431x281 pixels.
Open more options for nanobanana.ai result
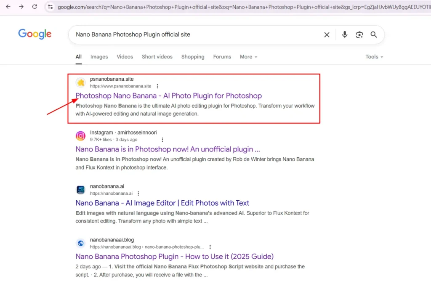click(138, 194)
